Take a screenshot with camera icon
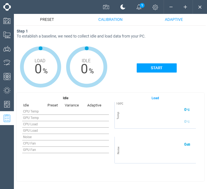207x189 pixels. click(x=106, y=7)
